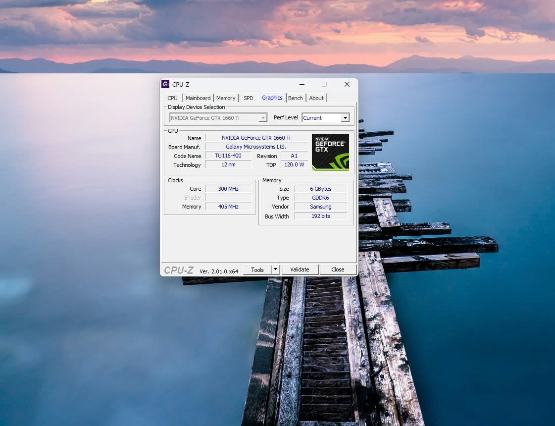The height and width of the screenshot is (426, 555).
Task: Click the 6 GBytes memory size value
Action: (321, 189)
